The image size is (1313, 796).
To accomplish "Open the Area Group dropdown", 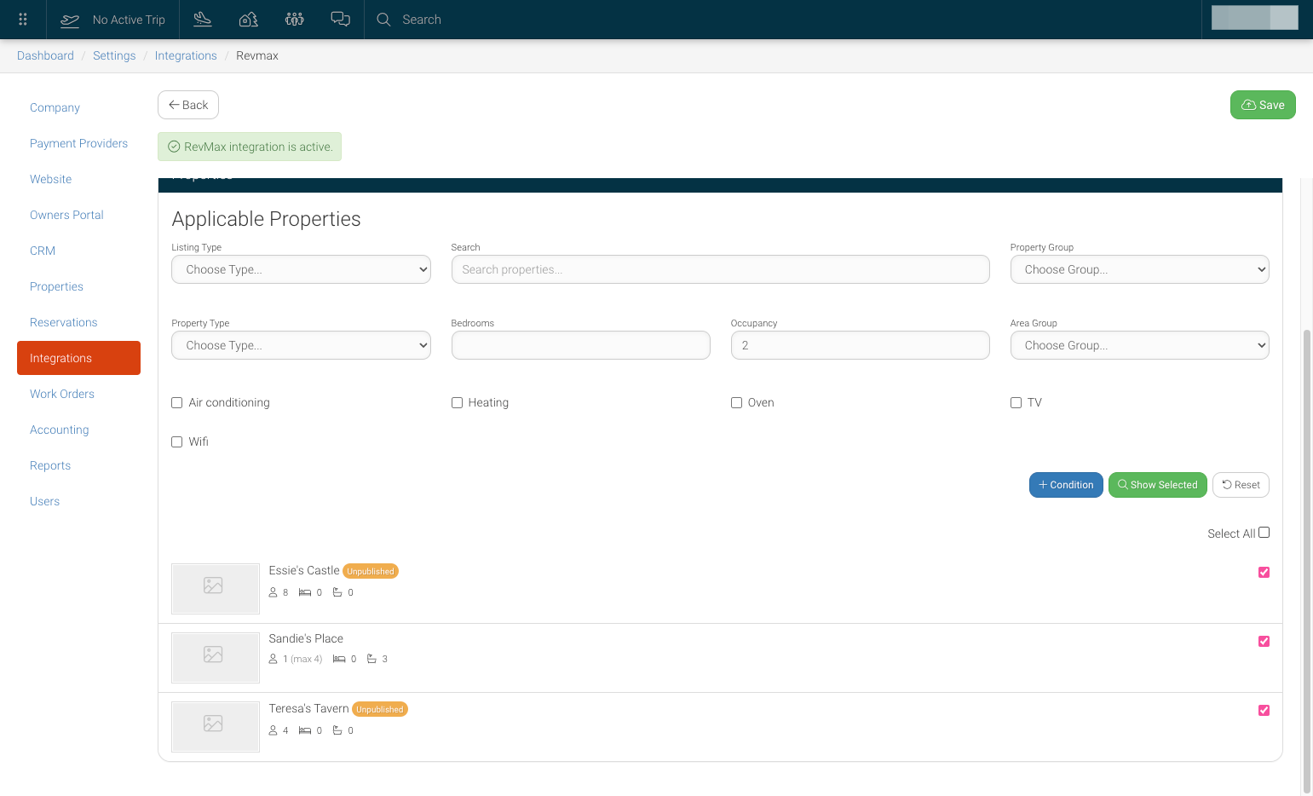I will [x=1139, y=345].
